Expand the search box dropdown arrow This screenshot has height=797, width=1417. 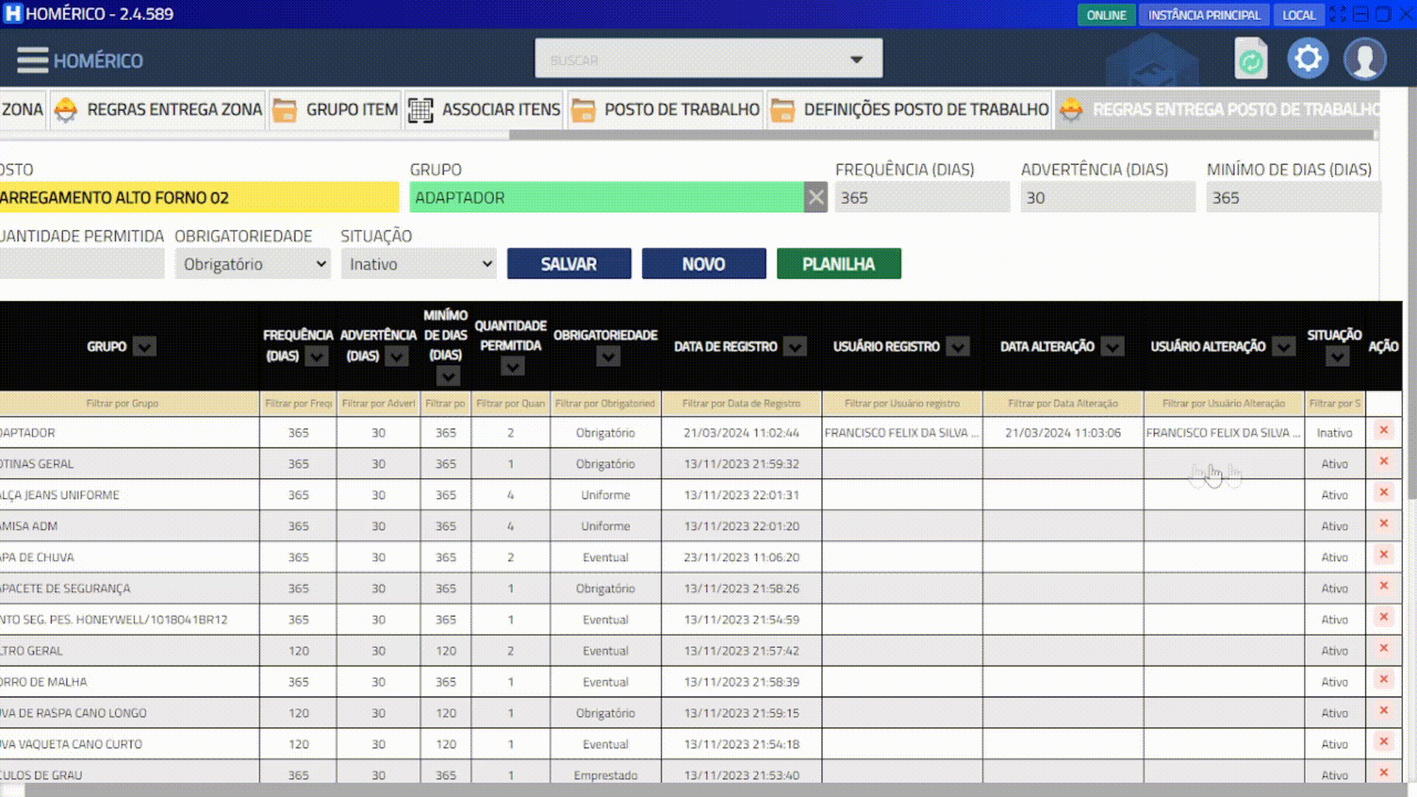[856, 59]
